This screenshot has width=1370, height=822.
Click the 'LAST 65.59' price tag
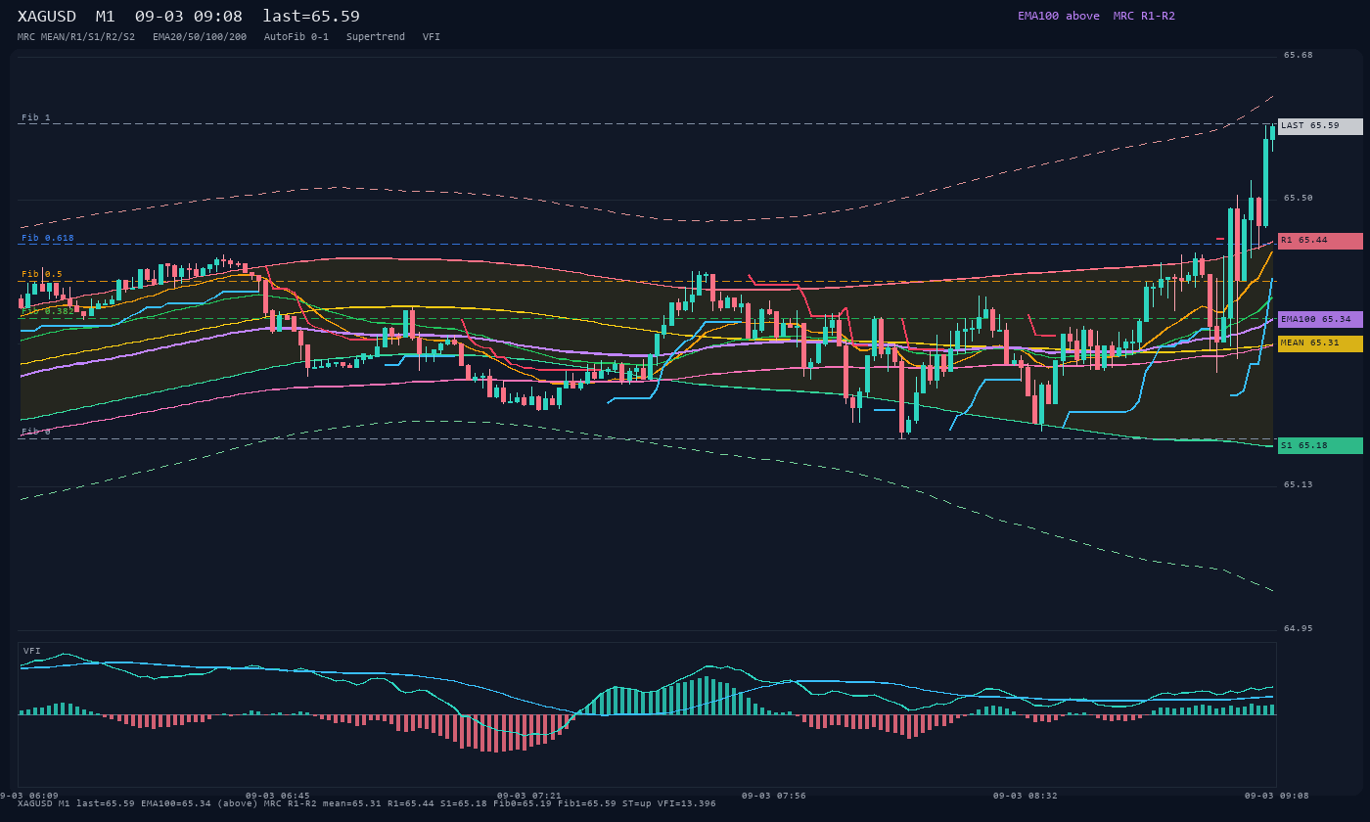click(1320, 126)
